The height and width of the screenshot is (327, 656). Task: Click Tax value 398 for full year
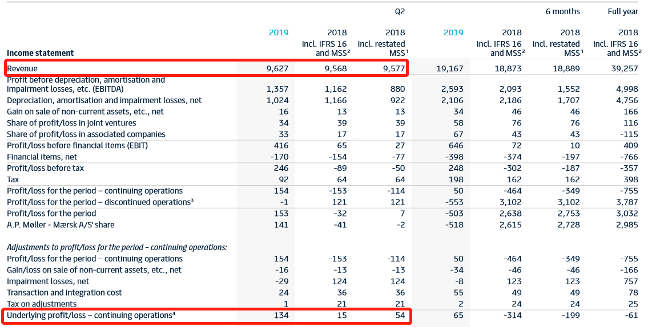tap(631, 179)
